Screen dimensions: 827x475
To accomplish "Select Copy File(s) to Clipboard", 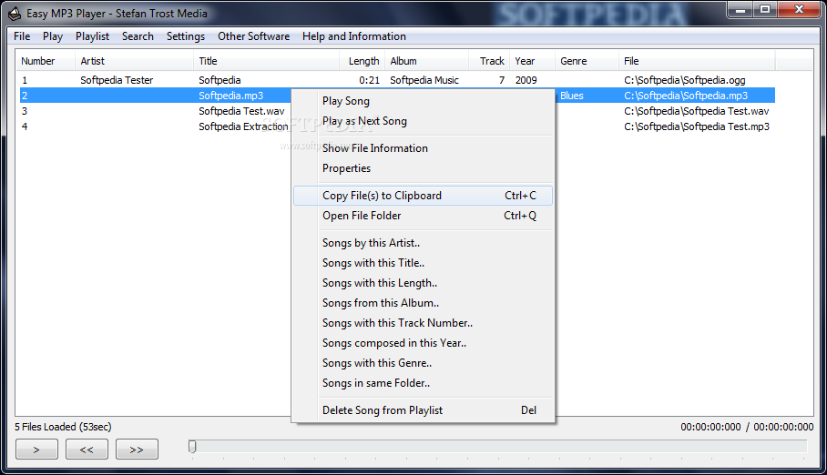I will coord(423,196).
